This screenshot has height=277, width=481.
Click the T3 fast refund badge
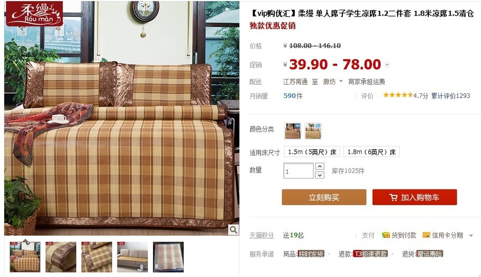(370, 254)
